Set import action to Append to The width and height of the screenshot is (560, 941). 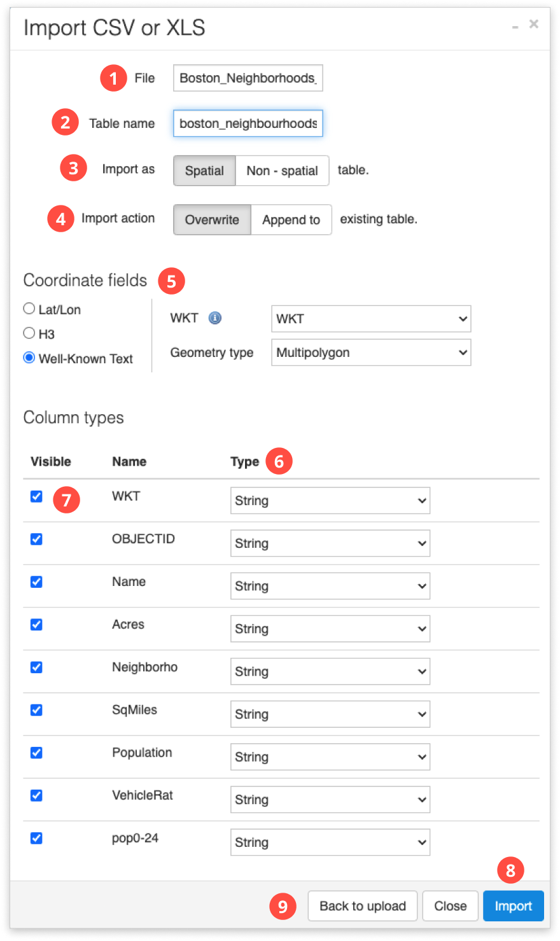(x=291, y=220)
